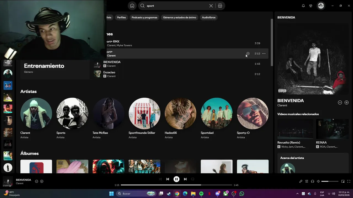This screenshot has width=353, height=198.
Task: Seek within the song progress bar
Action: point(176,185)
